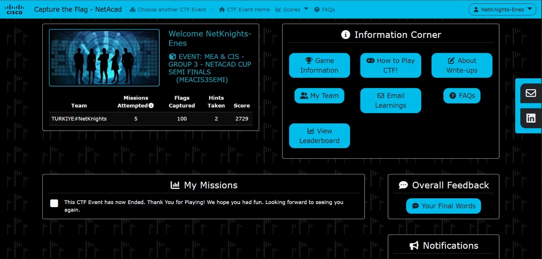542x259 pixels.
Task: Select Choose another CTF Event
Action: (168, 9)
